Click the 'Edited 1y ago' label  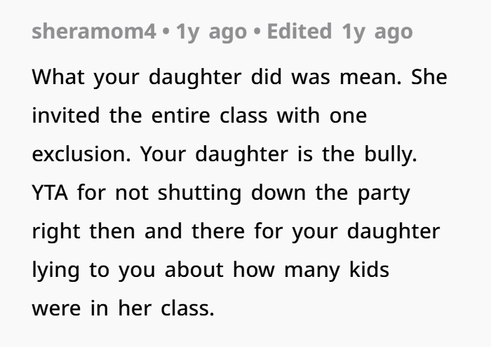coord(339,32)
